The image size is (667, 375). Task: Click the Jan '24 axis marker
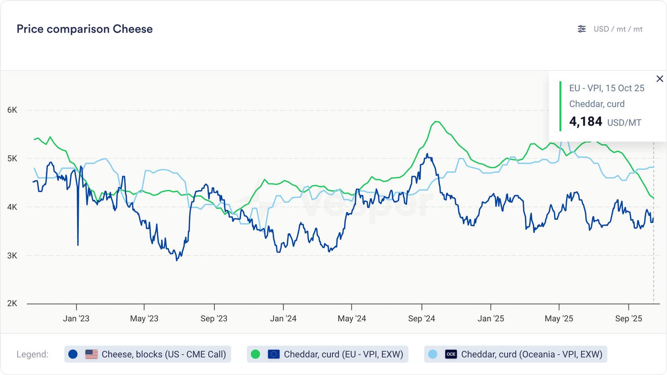[283, 318]
